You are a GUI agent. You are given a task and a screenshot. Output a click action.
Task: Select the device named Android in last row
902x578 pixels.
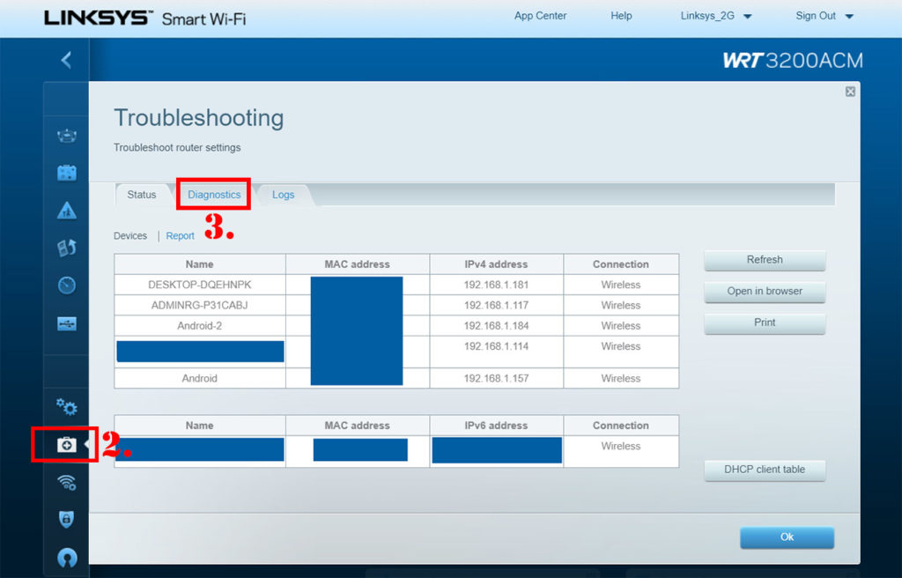200,379
